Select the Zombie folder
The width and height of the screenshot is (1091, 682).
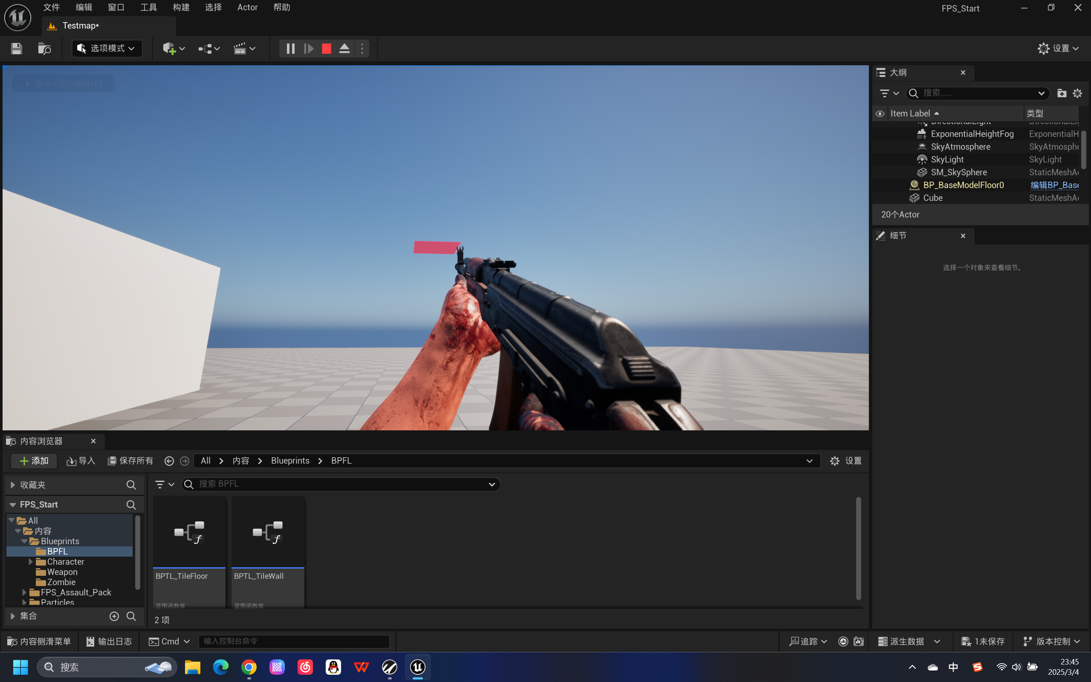[x=61, y=582]
